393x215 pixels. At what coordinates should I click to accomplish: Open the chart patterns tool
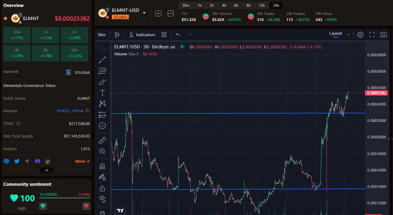pyautogui.click(x=102, y=104)
